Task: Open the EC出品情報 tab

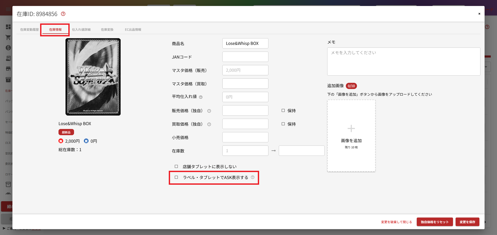Action: click(x=133, y=30)
